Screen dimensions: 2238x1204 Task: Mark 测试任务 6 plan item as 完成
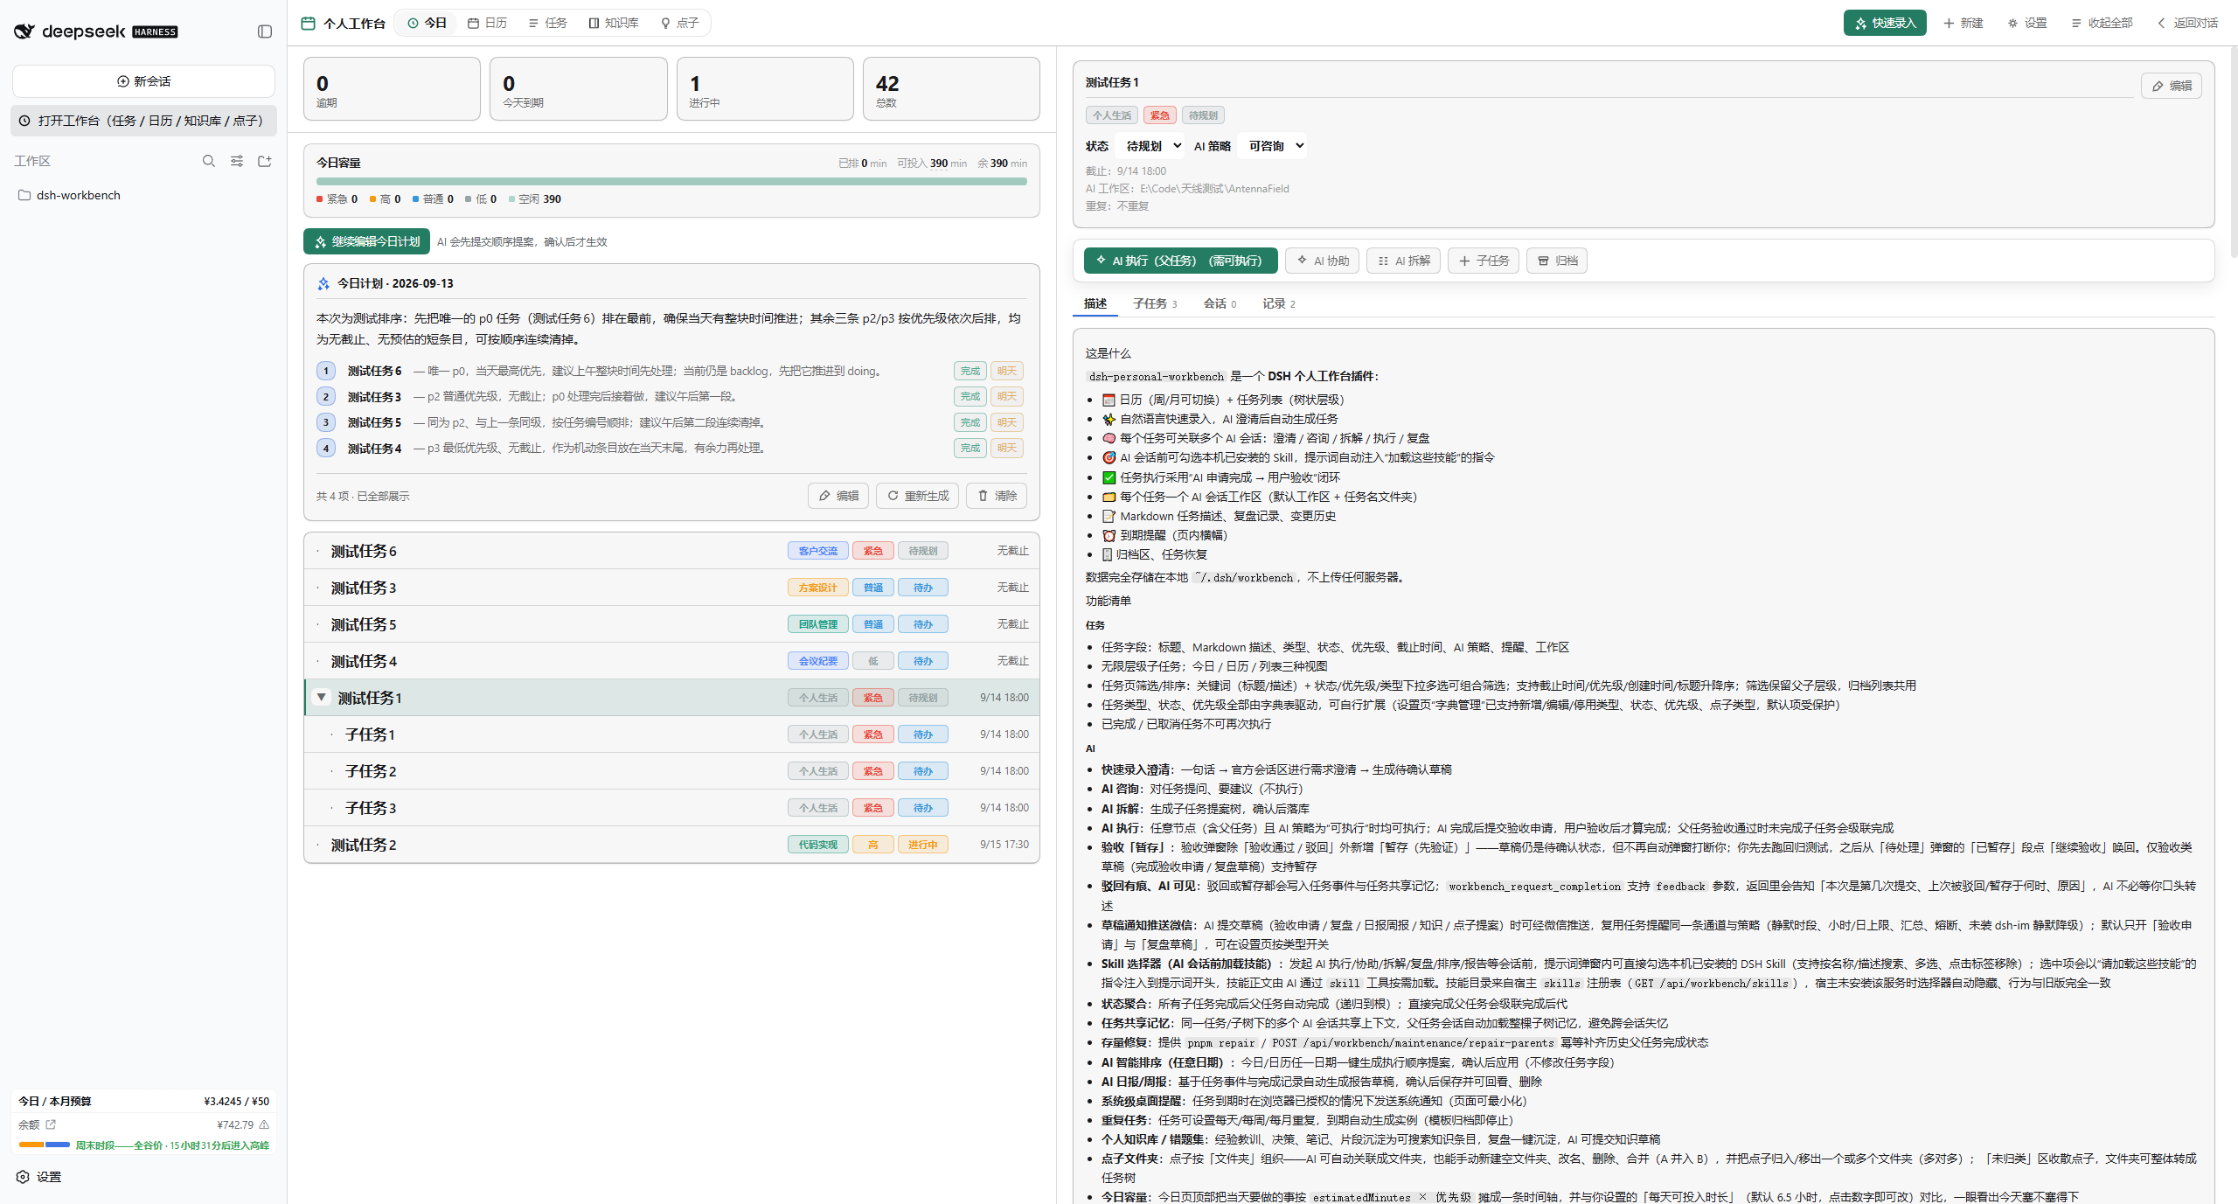pyautogui.click(x=970, y=371)
